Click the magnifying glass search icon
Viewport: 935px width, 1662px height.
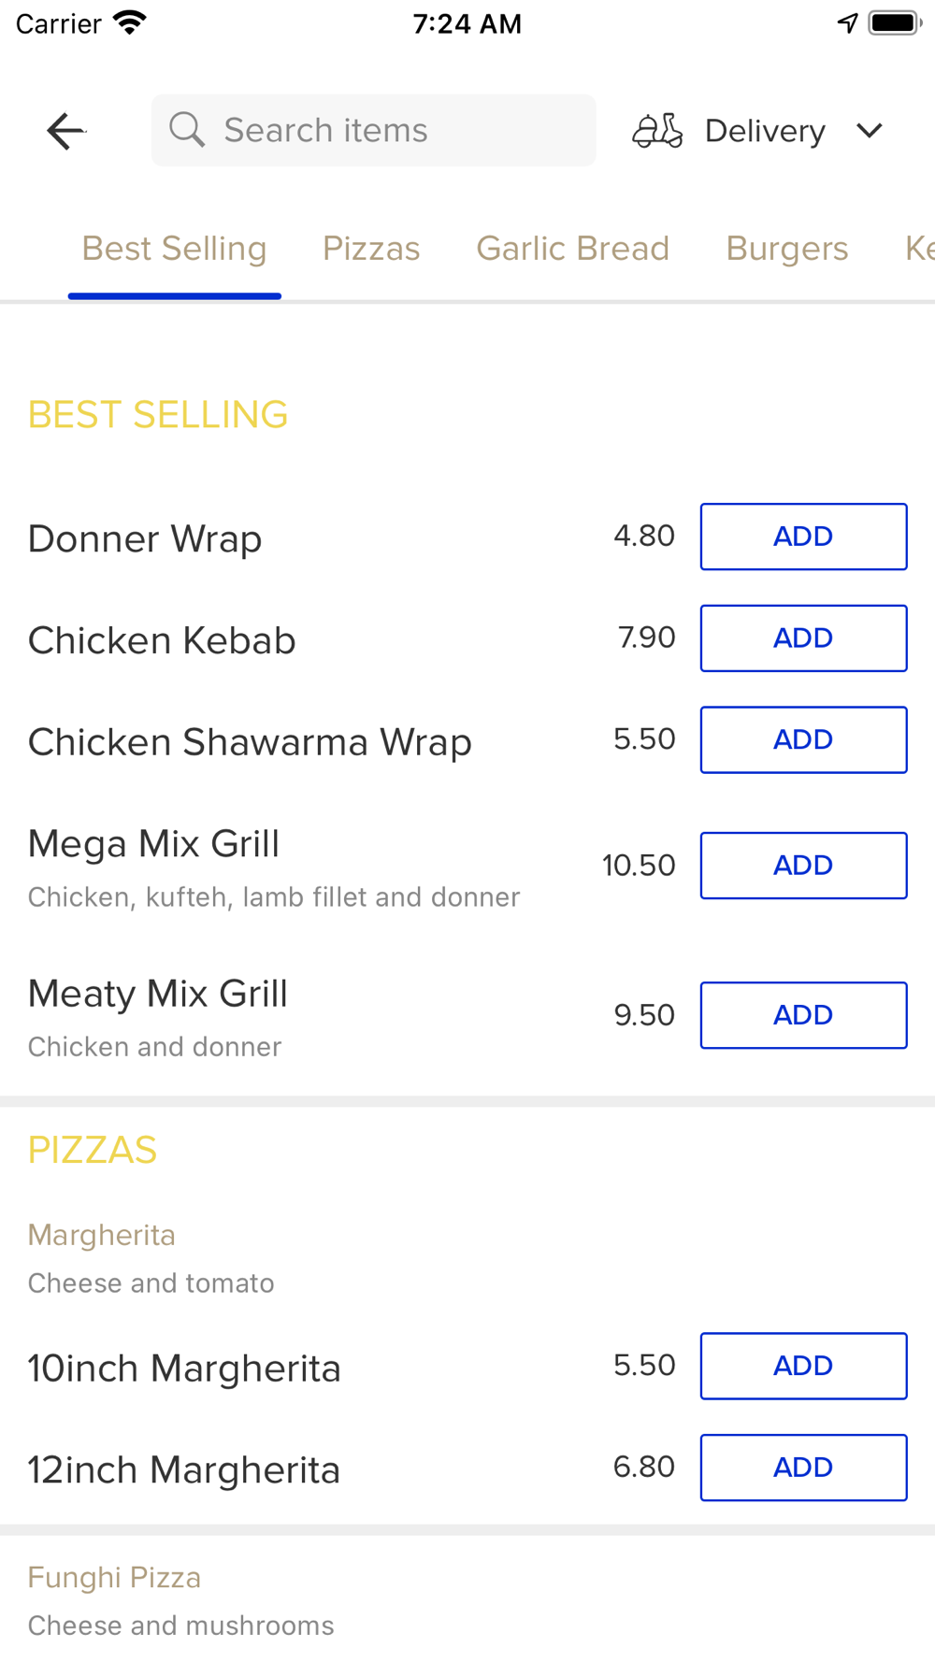tap(187, 130)
